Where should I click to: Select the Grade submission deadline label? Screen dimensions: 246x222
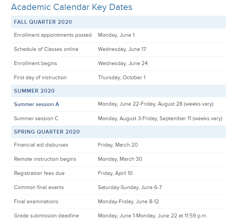47,216
